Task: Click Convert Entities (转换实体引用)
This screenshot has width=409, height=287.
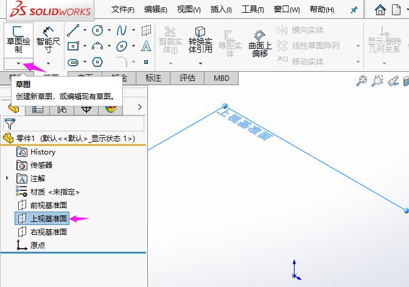Action: pos(200,40)
